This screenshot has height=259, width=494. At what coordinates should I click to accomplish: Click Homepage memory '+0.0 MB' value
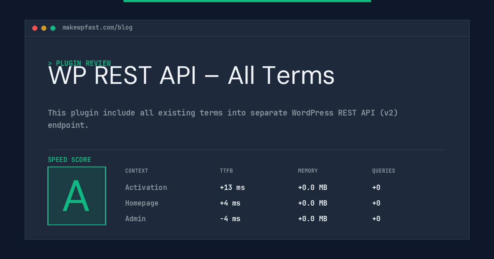point(312,203)
